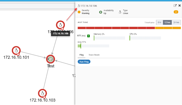Click the Type Linux penguin icon
Image resolution: width=182 pixels, height=105 pixels.
[x=120, y=12]
